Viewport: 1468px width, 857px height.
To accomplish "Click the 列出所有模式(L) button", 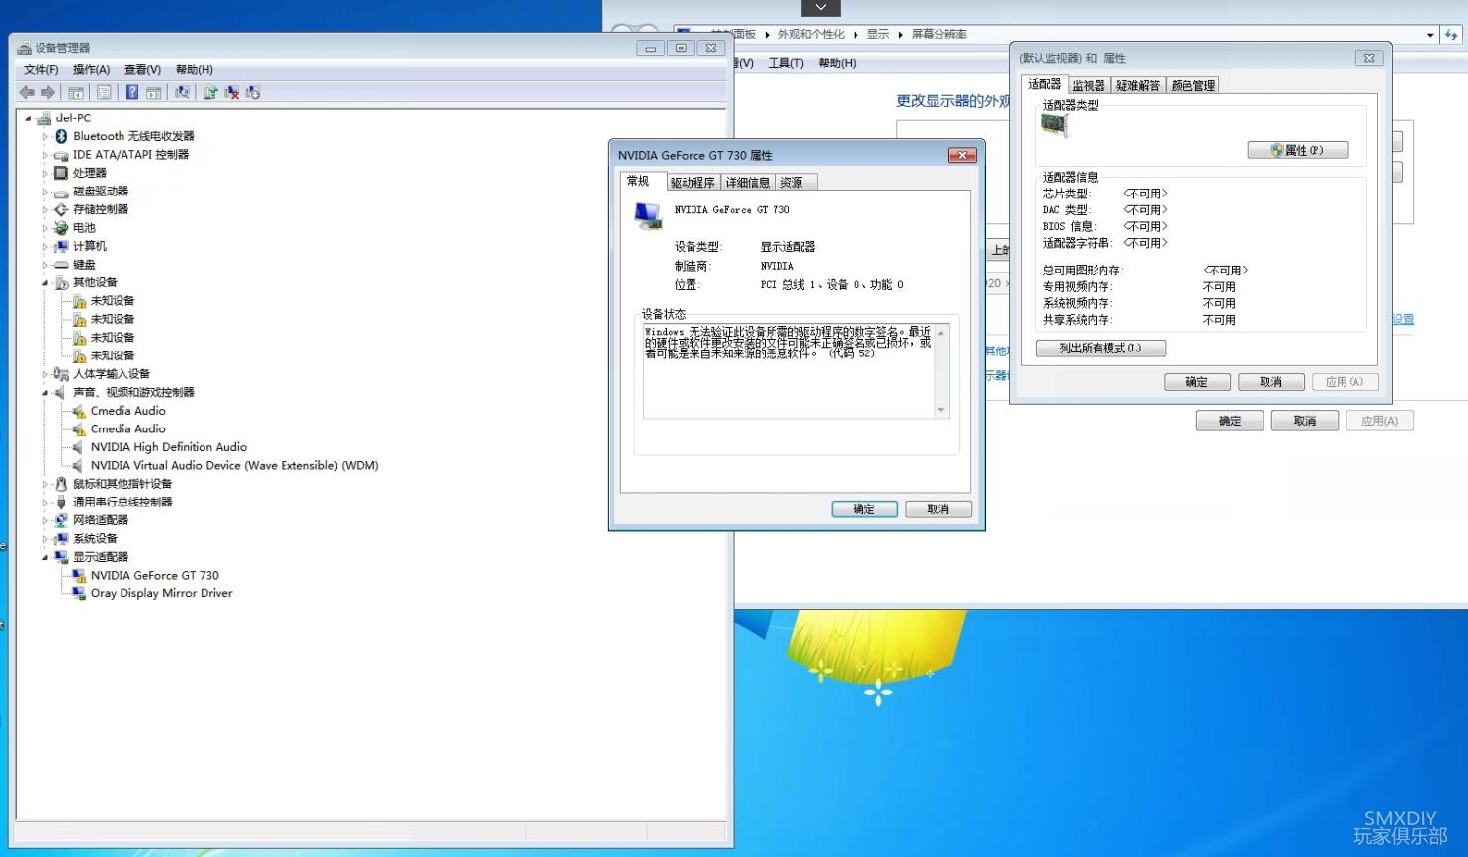I will coord(1101,348).
